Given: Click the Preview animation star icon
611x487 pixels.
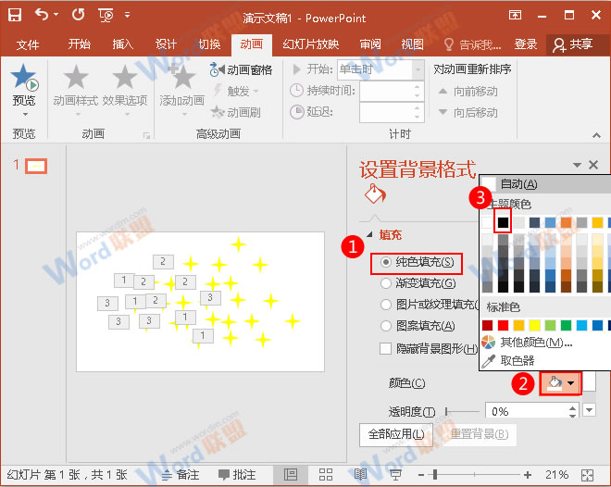Looking at the screenshot, I should coord(23,79).
